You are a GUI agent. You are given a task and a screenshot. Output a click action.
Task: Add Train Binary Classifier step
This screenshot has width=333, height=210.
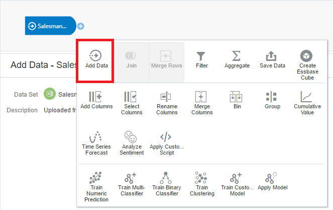[x=167, y=184]
